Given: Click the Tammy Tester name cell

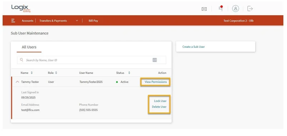Looking at the screenshot, I should (x=30, y=82).
